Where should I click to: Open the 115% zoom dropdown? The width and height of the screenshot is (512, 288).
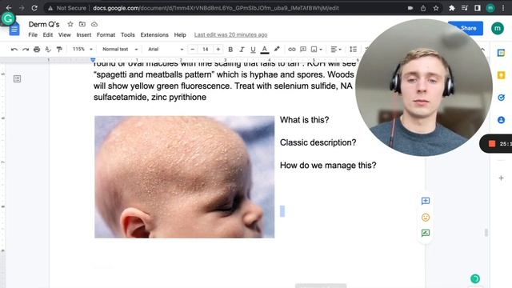tap(82, 50)
